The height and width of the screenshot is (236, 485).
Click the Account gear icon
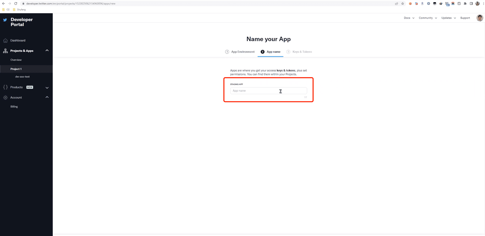point(5,97)
